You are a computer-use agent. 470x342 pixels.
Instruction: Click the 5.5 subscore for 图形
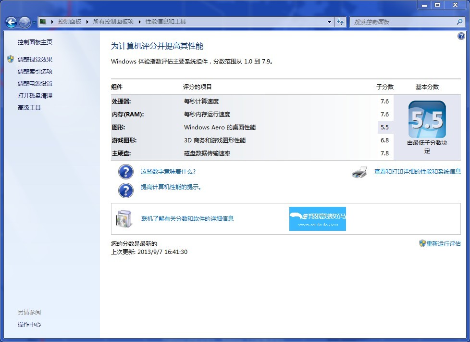point(385,127)
